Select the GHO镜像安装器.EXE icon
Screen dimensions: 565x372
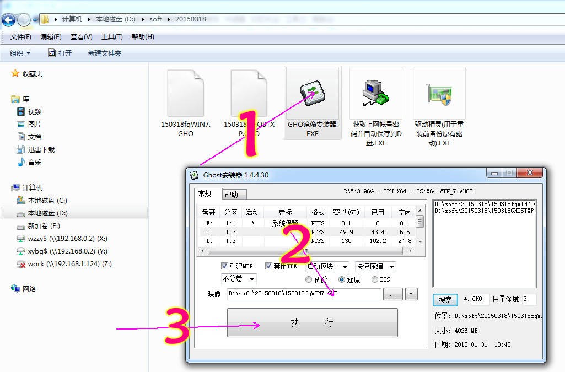pos(313,93)
